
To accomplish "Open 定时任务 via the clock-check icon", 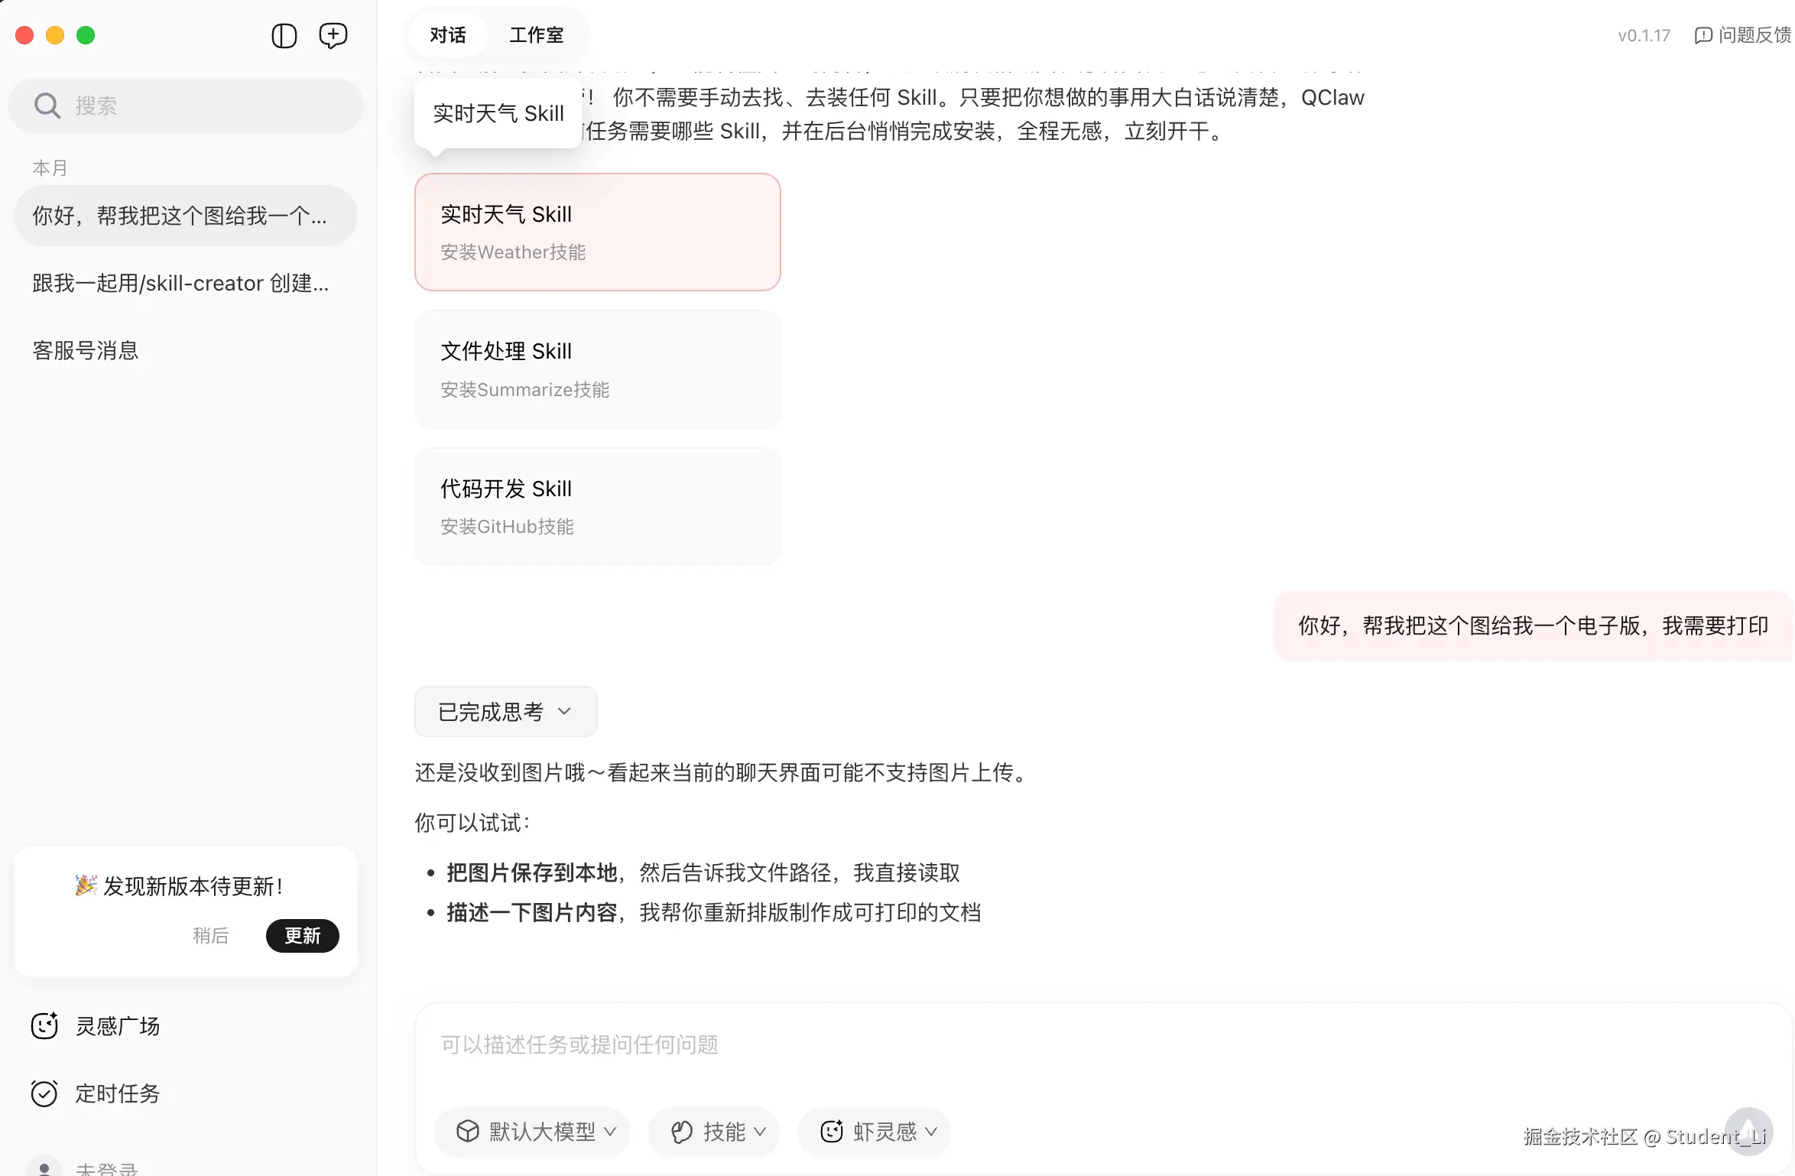I will (x=44, y=1093).
